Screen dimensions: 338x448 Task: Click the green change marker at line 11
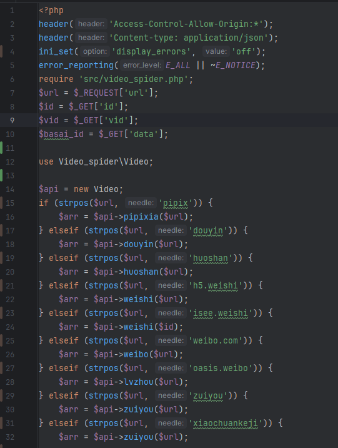tap(1, 148)
